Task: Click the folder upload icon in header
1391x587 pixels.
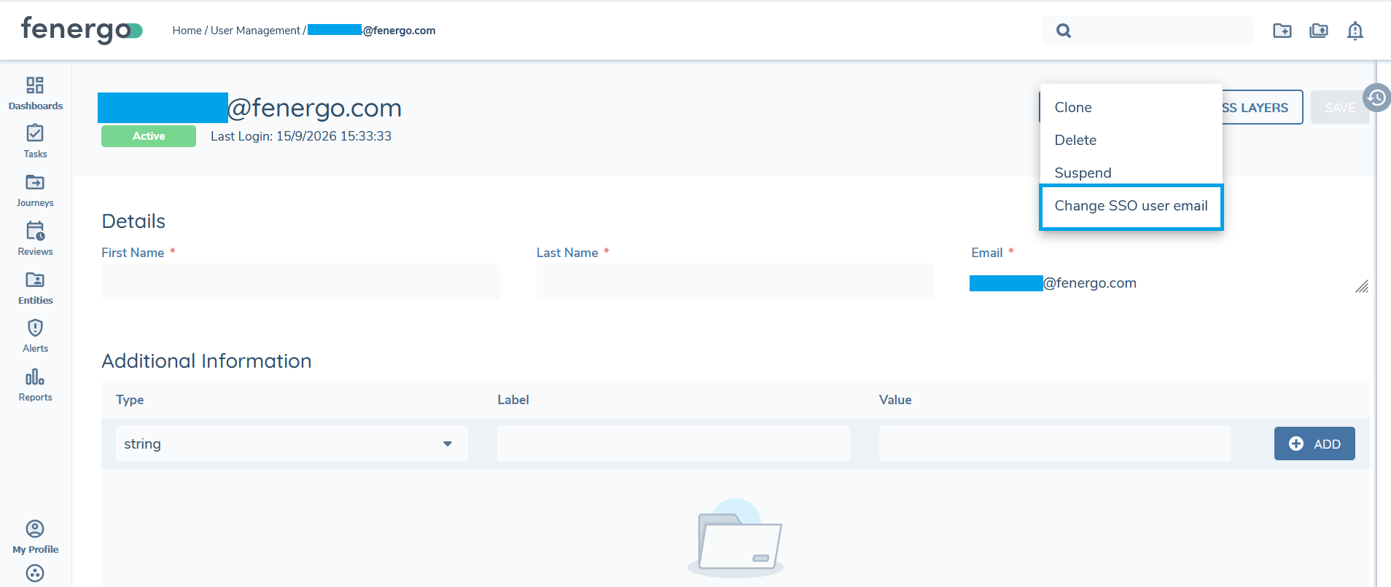Action: (1319, 31)
